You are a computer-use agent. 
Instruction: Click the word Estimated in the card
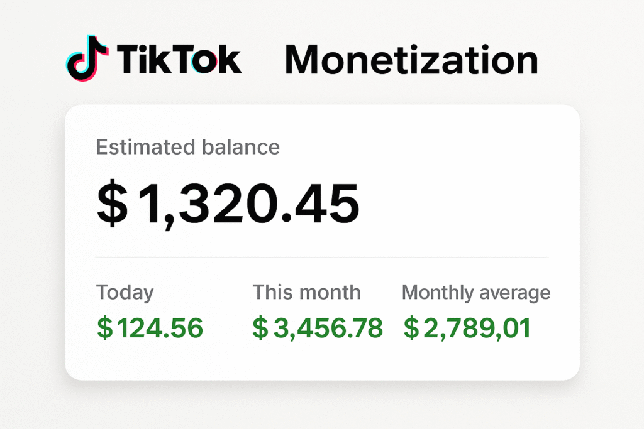click(143, 147)
